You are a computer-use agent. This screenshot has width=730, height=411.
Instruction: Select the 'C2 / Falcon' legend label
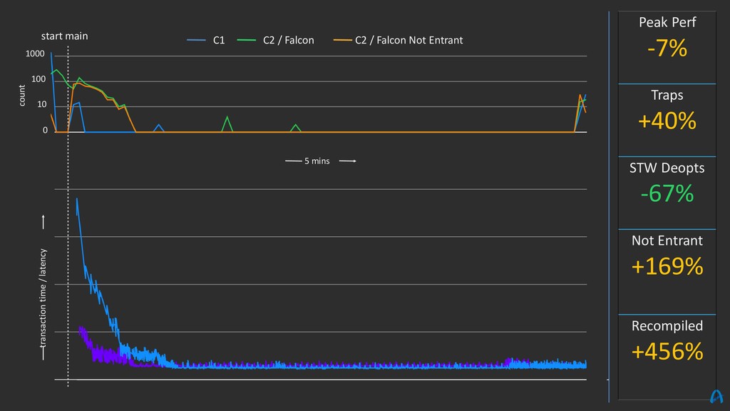tap(289, 41)
